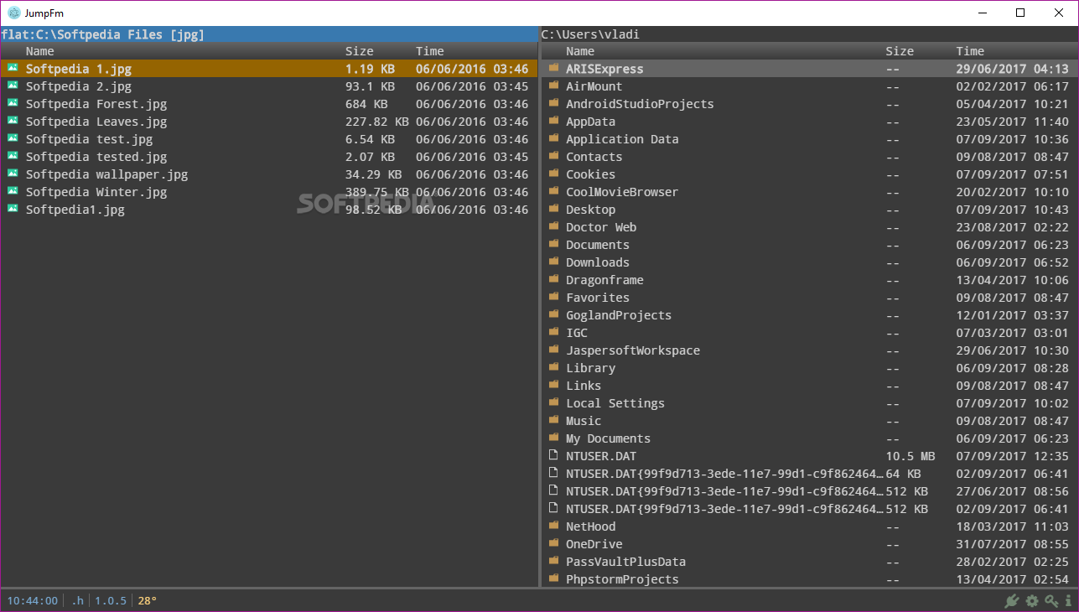Click the folder icon of Downloads

[553, 262]
